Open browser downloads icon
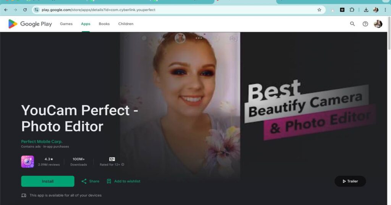The image size is (391, 205). pyautogui.click(x=366, y=10)
